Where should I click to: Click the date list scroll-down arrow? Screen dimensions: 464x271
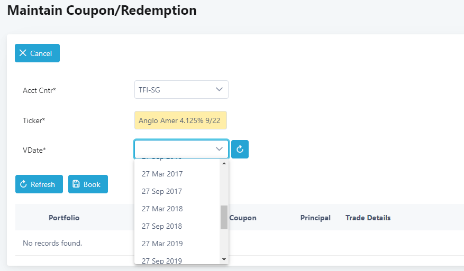tap(224, 259)
